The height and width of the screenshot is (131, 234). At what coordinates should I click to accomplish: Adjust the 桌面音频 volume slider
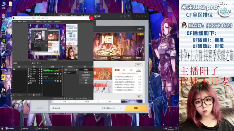(x=50, y=81)
